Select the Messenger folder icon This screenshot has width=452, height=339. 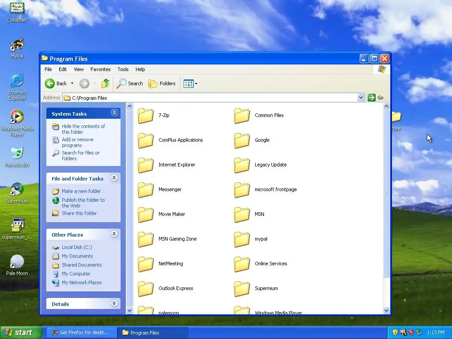pyautogui.click(x=146, y=190)
